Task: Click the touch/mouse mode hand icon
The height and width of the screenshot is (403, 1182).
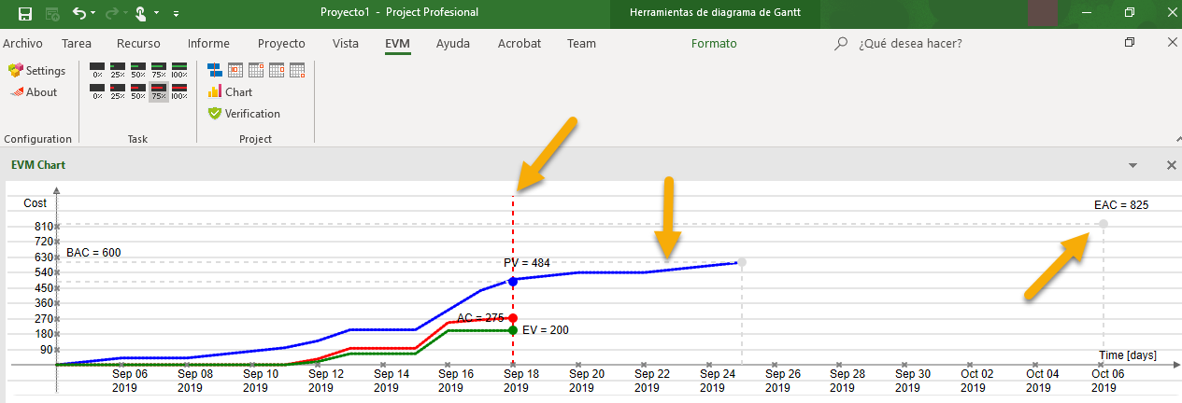Action: pos(141,13)
